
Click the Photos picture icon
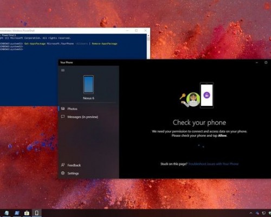pyautogui.click(x=63, y=108)
